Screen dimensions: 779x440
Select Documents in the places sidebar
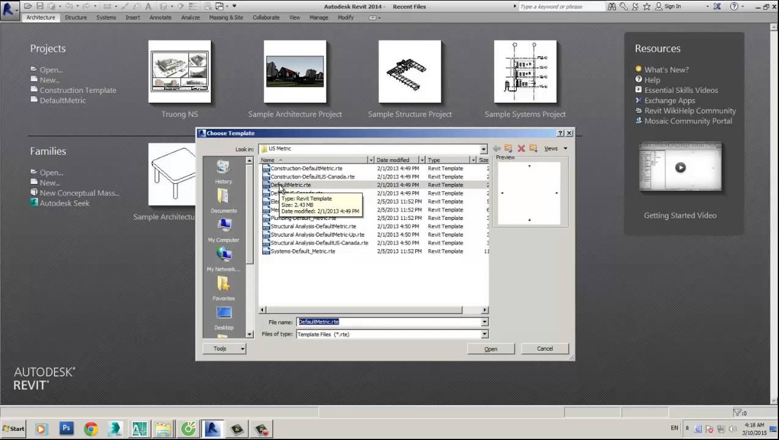click(x=224, y=201)
